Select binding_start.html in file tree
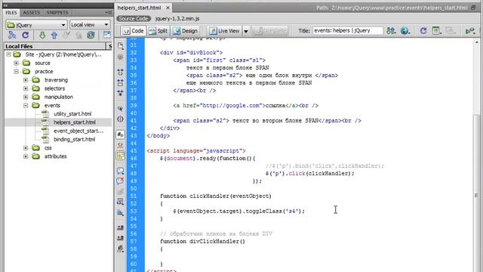Screen dimensions: 483x272 (x=74, y=139)
